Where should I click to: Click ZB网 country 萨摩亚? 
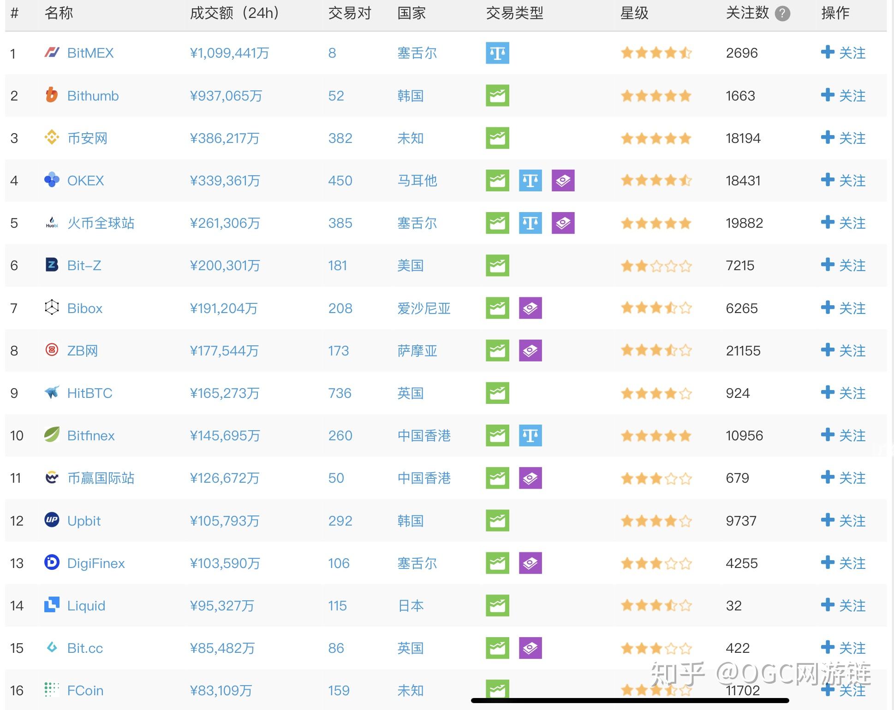[417, 351]
